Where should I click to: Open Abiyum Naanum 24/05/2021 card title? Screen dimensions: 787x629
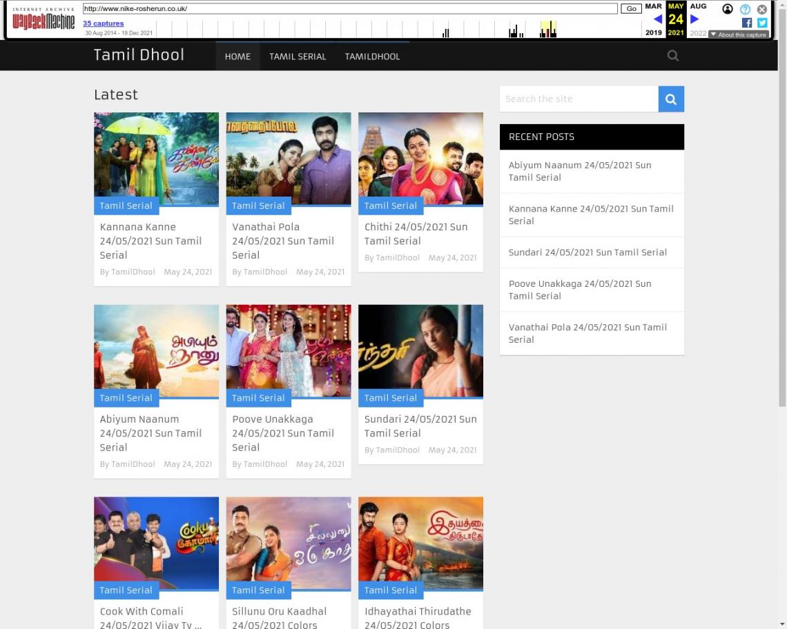pos(150,433)
